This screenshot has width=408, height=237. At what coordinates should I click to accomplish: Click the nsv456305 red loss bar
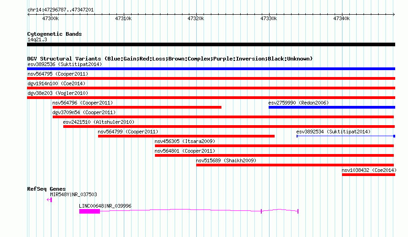274,146
